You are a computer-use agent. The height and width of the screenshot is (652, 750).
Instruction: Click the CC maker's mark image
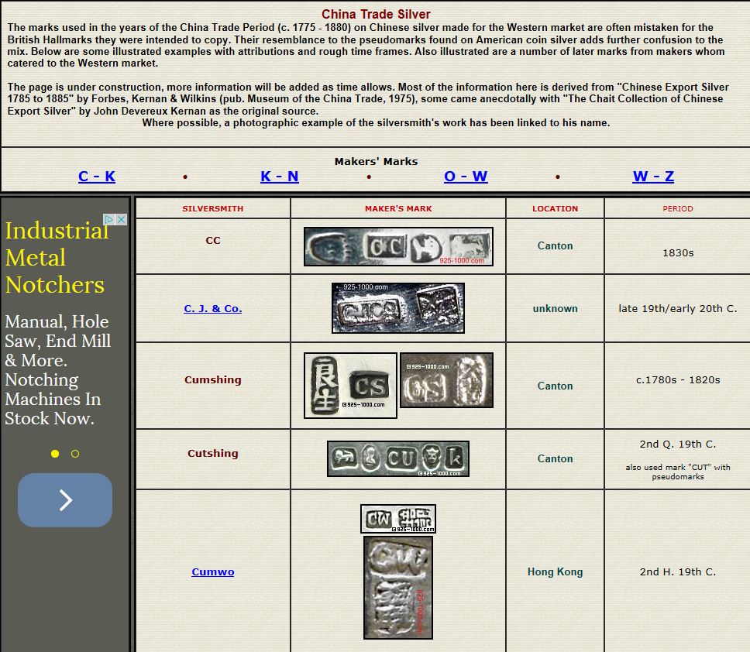(x=398, y=247)
